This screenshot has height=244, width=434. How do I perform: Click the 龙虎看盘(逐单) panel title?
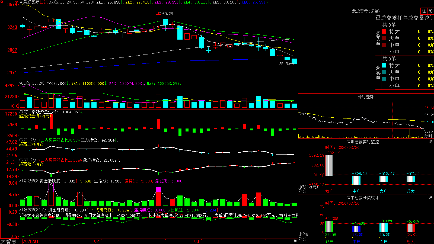(366, 11)
